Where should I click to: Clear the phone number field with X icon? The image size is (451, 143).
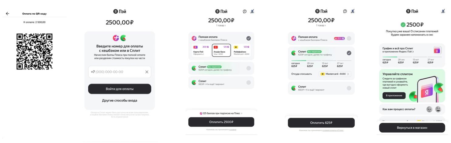147,72
